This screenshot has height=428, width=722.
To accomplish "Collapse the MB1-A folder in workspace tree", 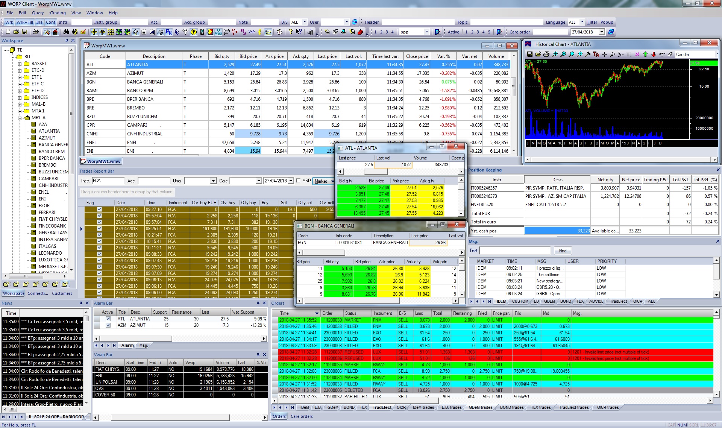I will coord(20,118).
